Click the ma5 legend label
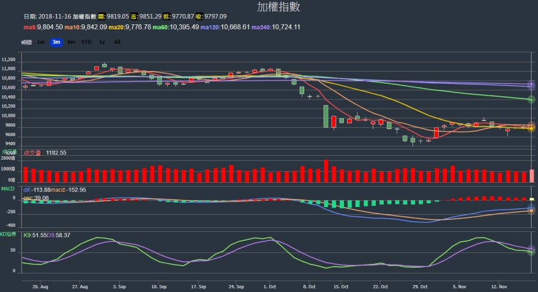The width and height of the screenshot is (538, 292). point(43,27)
